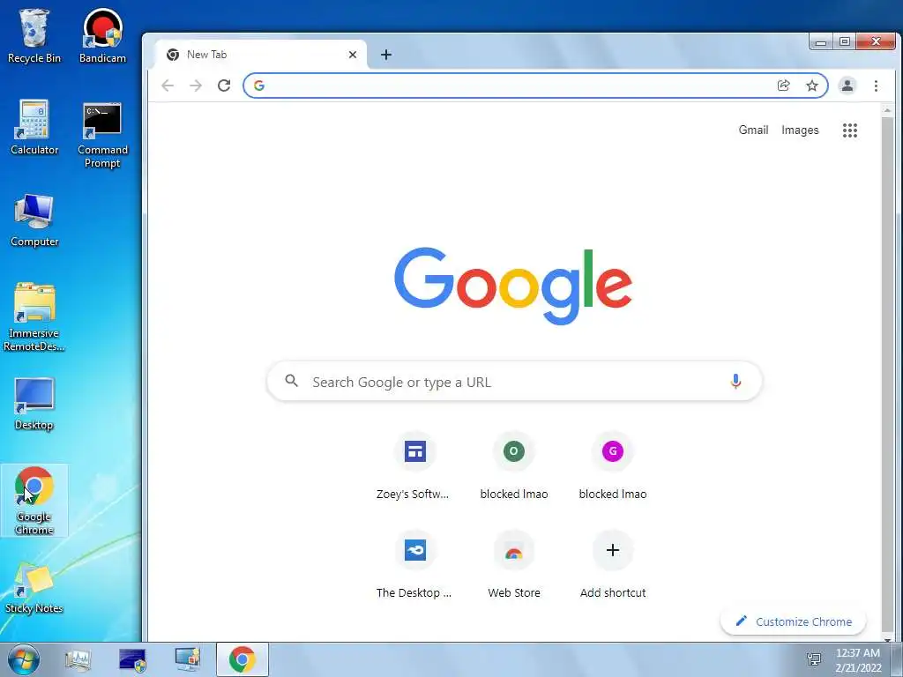Click Customize Chrome button
Viewport: 903px width, 677px height.
click(x=793, y=621)
